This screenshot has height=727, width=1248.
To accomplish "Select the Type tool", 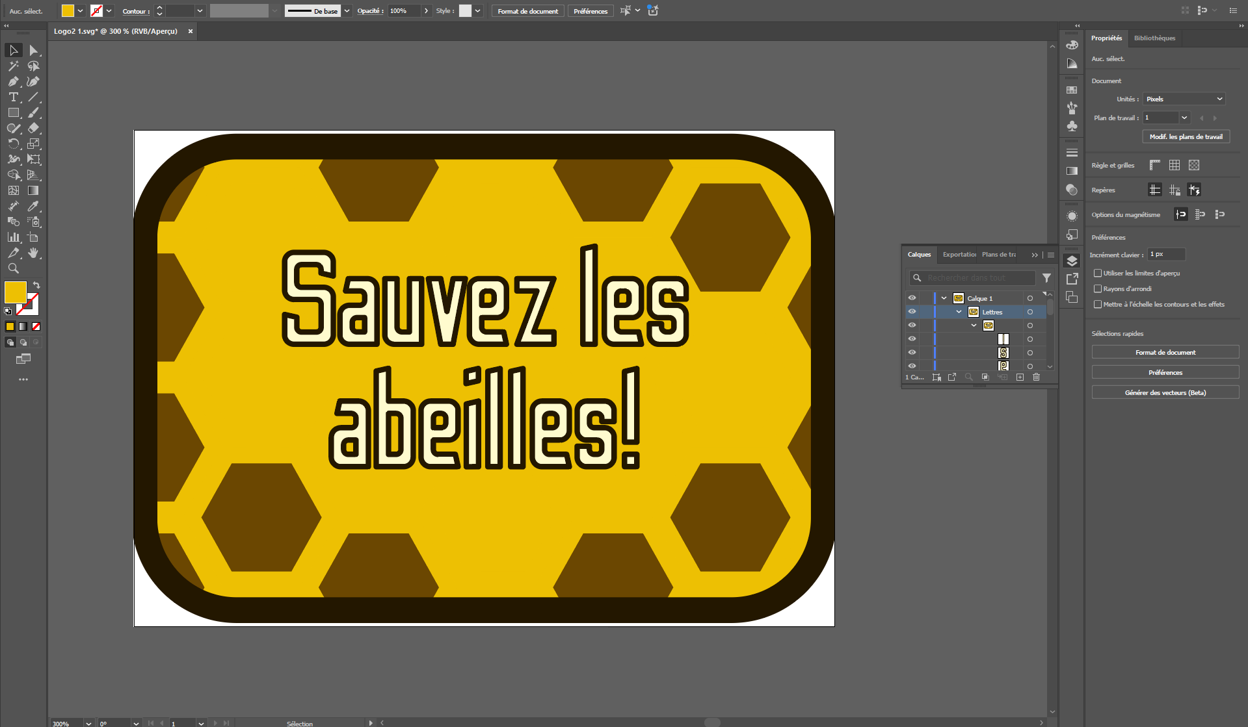I will (x=14, y=97).
